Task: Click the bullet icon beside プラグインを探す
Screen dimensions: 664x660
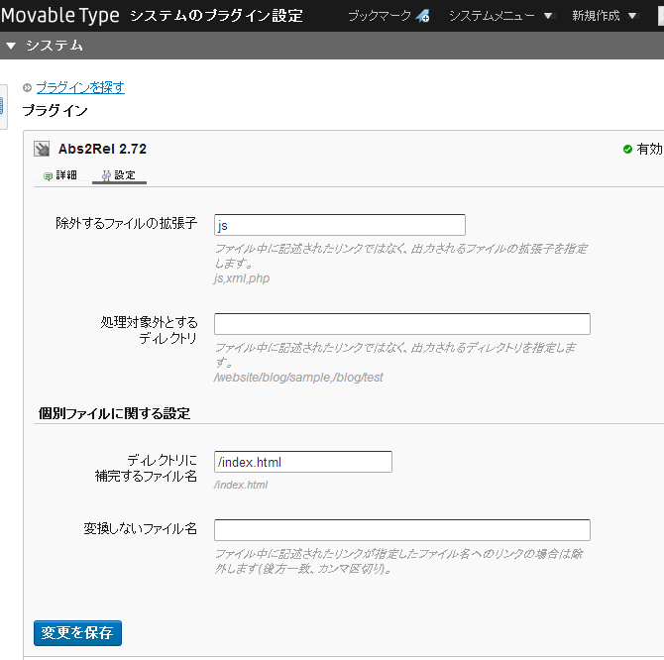Action: (x=27, y=87)
